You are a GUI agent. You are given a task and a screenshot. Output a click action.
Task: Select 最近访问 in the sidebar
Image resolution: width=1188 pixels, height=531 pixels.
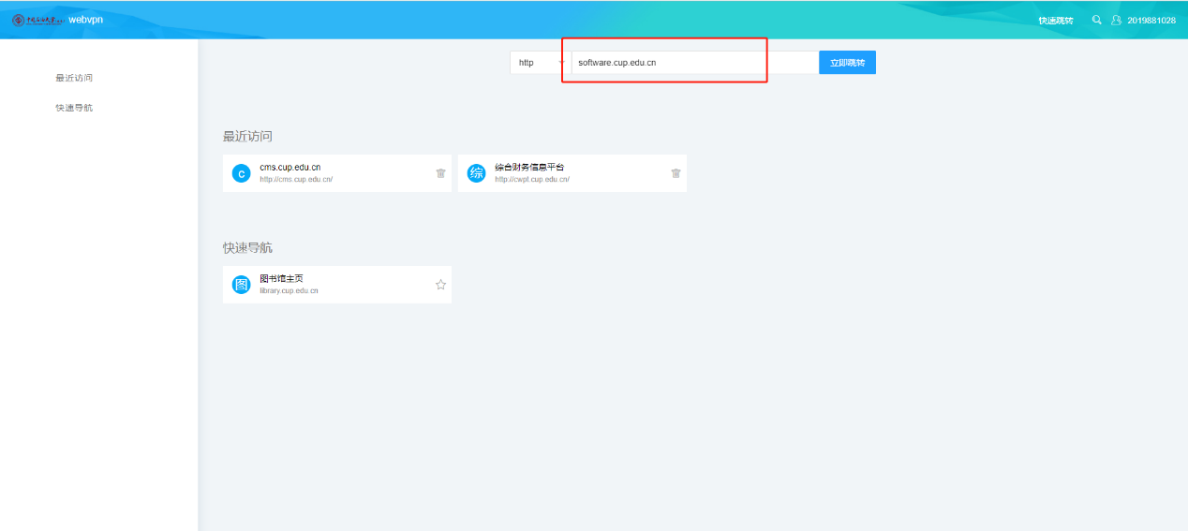point(74,78)
